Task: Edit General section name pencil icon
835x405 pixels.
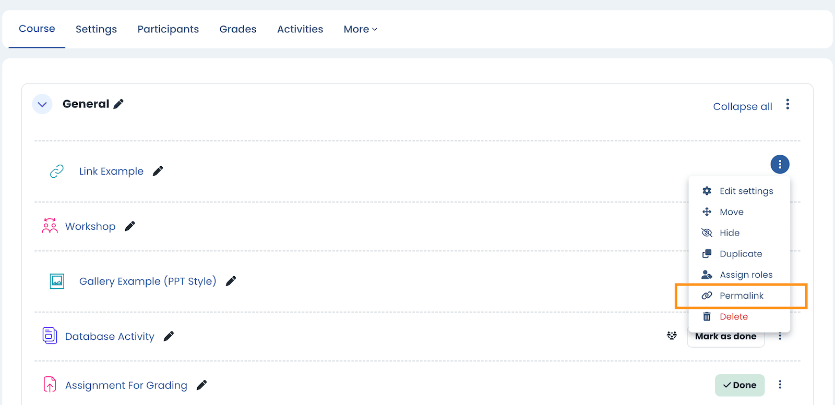Action: pyautogui.click(x=118, y=104)
